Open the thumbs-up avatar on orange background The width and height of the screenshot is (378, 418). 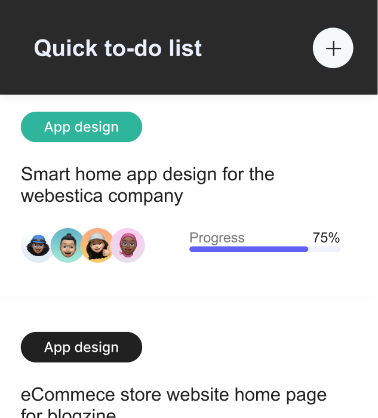point(97,245)
